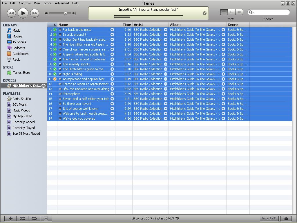Click artist arrow in "Far back in the mists" row
The width and height of the screenshot is (297, 223).
pos(166,30)
